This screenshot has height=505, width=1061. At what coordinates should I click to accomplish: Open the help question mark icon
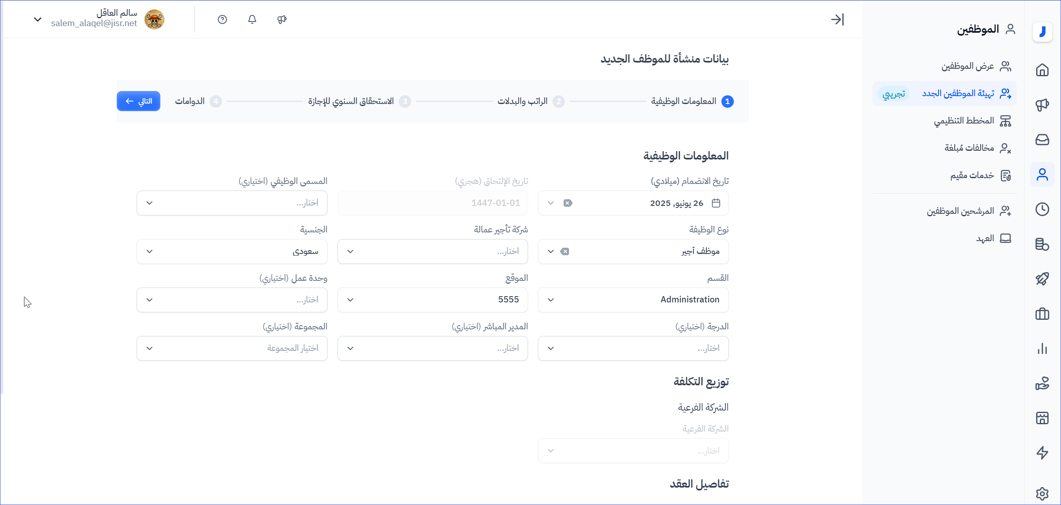(222, 19)
